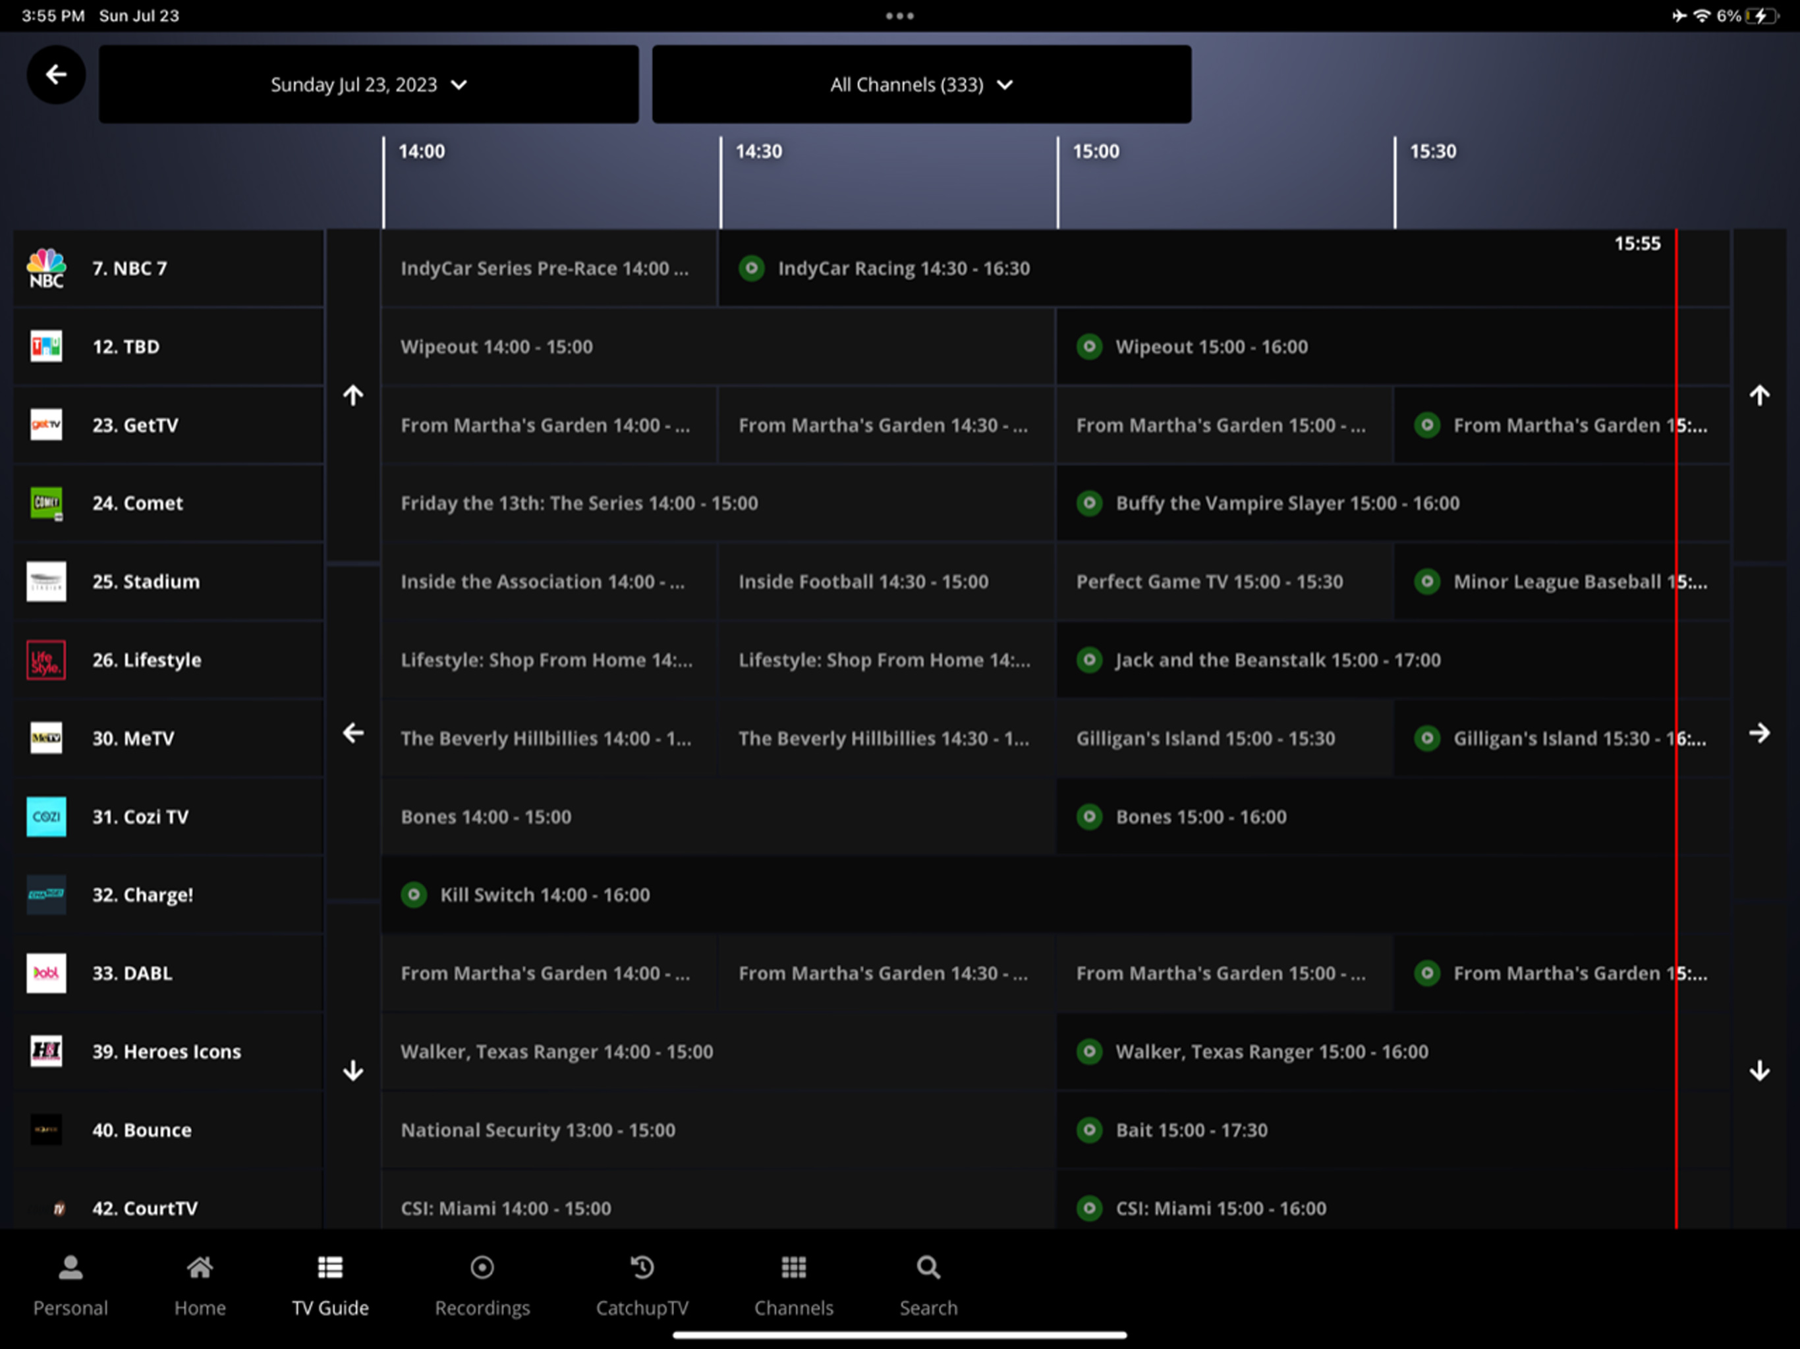Tap the battery indicator in status bar
This screenshot has width=1800, height=1349.
click(1761, 15)
